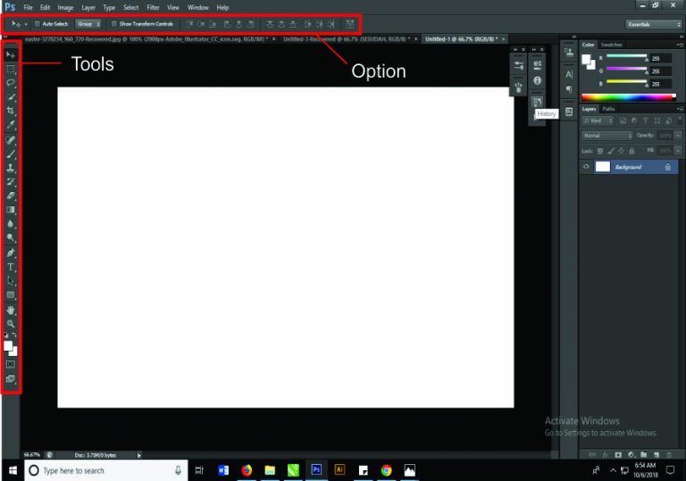Open the Color panel flyout menu
This screenshot has height=481, width=686.
coord(680,45)
